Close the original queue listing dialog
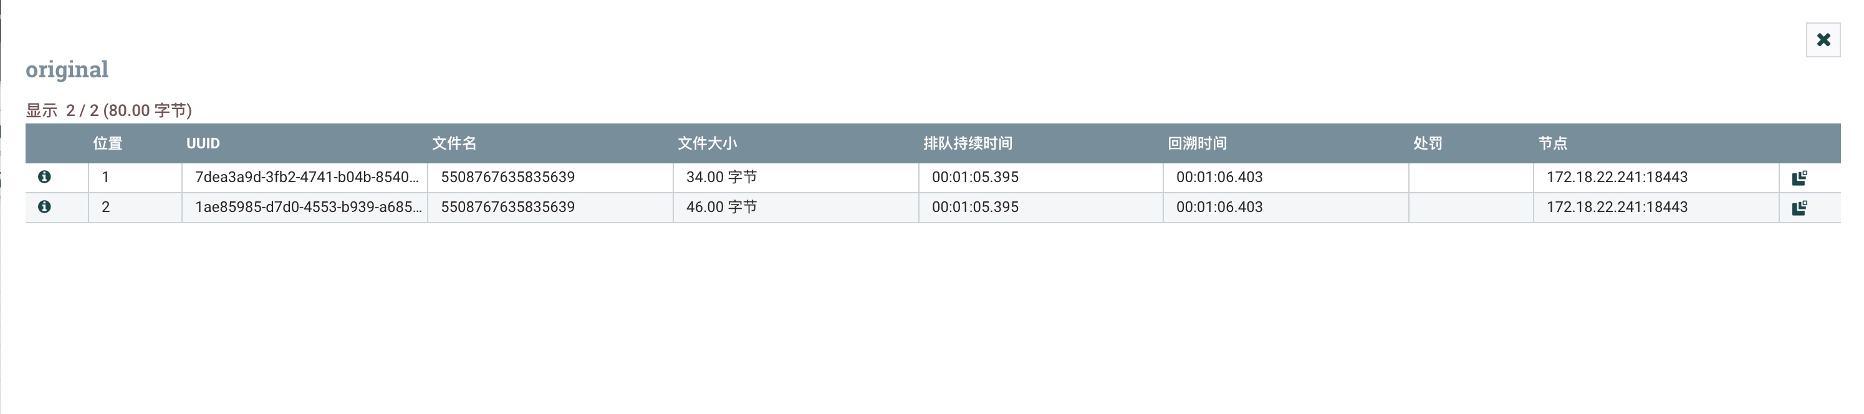This screenshot has height=414, width=1864. 1823,40
